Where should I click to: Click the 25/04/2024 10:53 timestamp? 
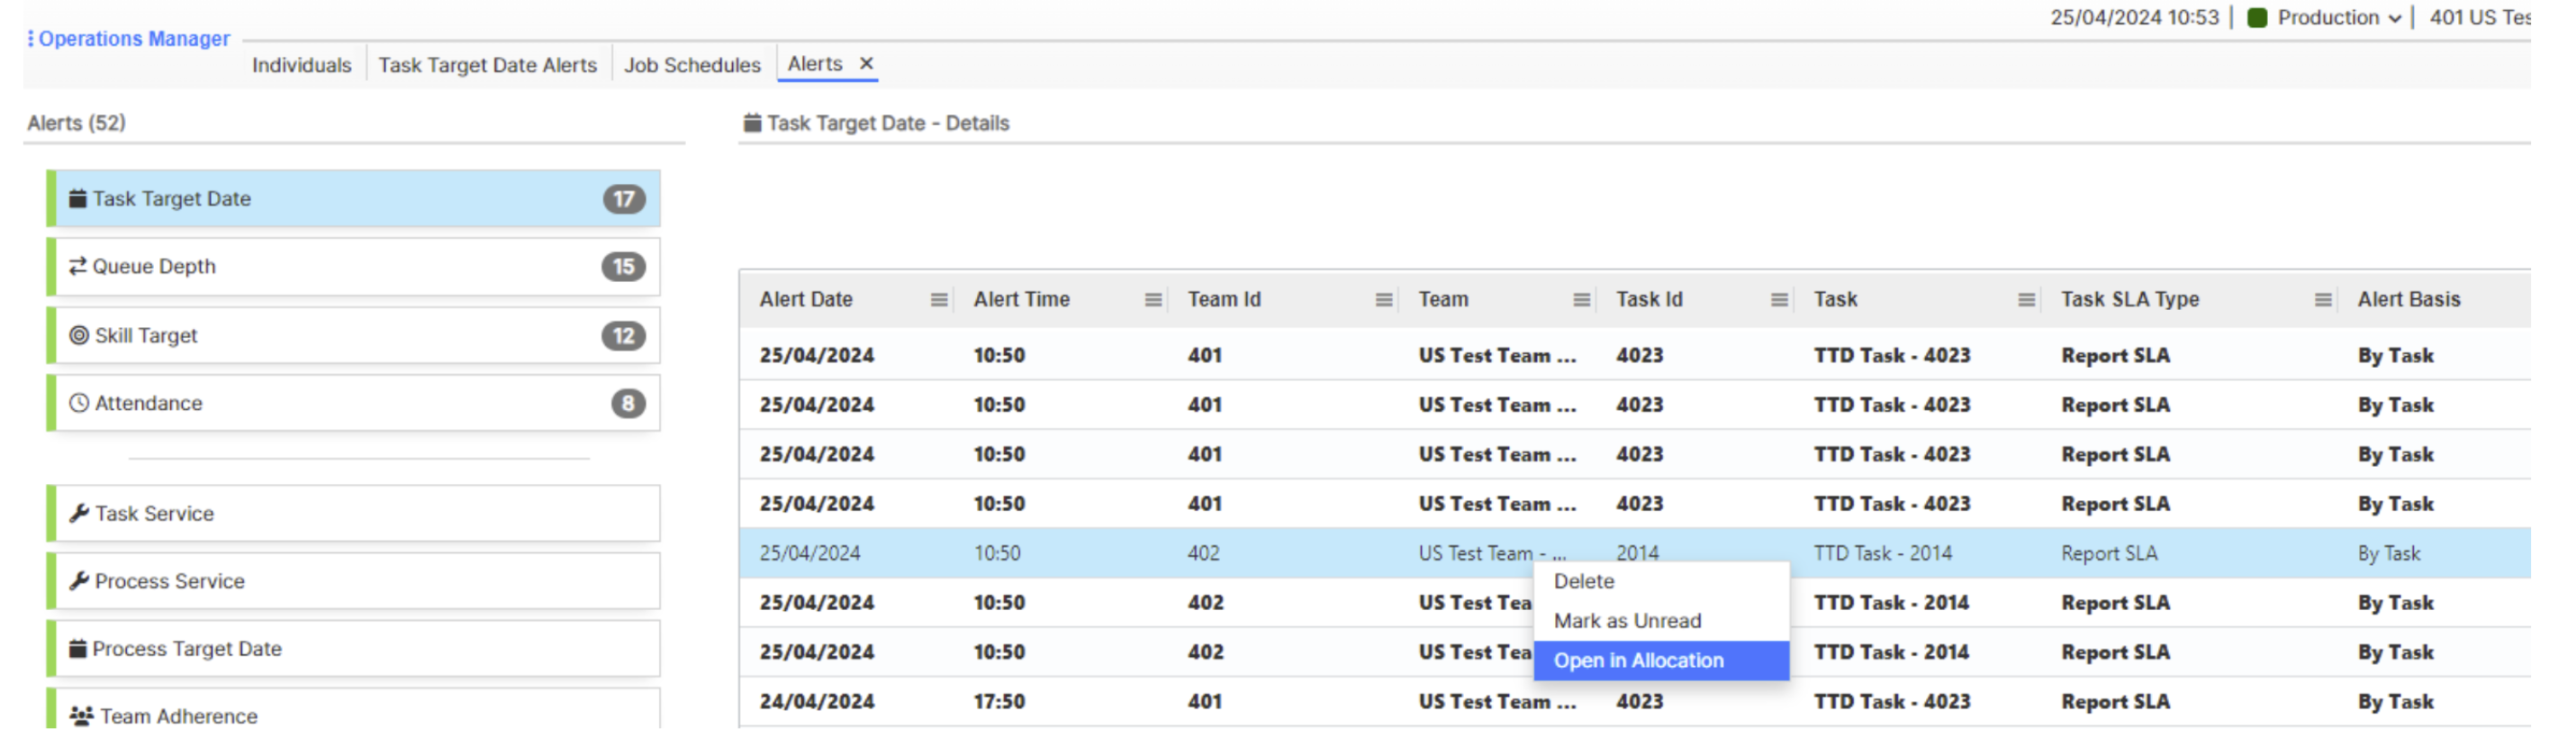click(x=2134, y=18)
